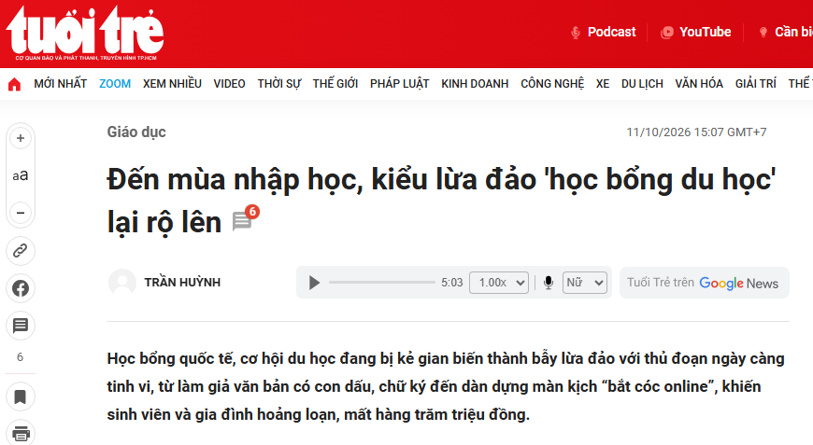Click the Podcast microphone icon
The height and width of the screenshot is (445, 813).
coord(576,33)
